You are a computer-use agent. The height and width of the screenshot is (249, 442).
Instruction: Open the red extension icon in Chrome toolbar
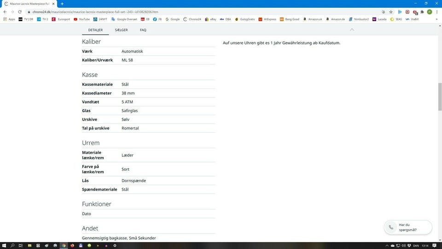click(407, 12)
